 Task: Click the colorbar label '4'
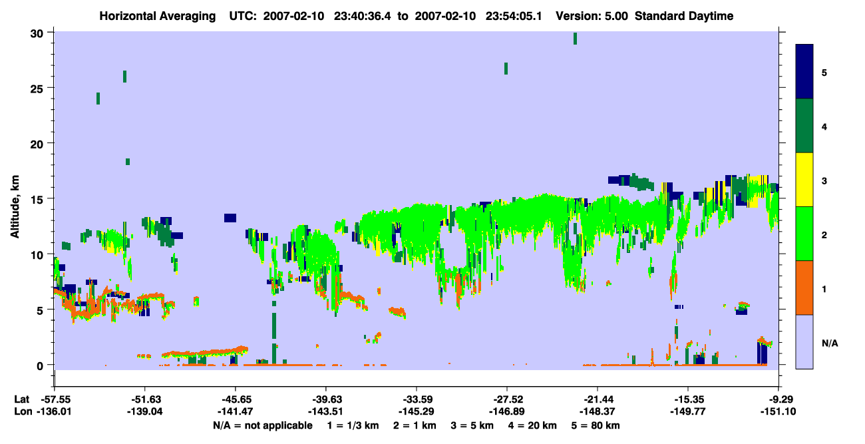coord(824,126)
